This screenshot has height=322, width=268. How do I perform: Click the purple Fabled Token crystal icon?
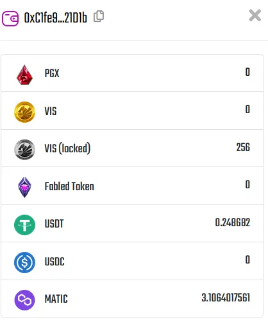(x=24, y=187)
